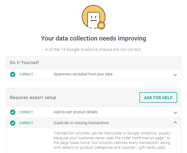Open the 'Spammers excluded from your data' title
Image resolution: width=187 pixels, height=153 pixels.
(x=83, y=74)
